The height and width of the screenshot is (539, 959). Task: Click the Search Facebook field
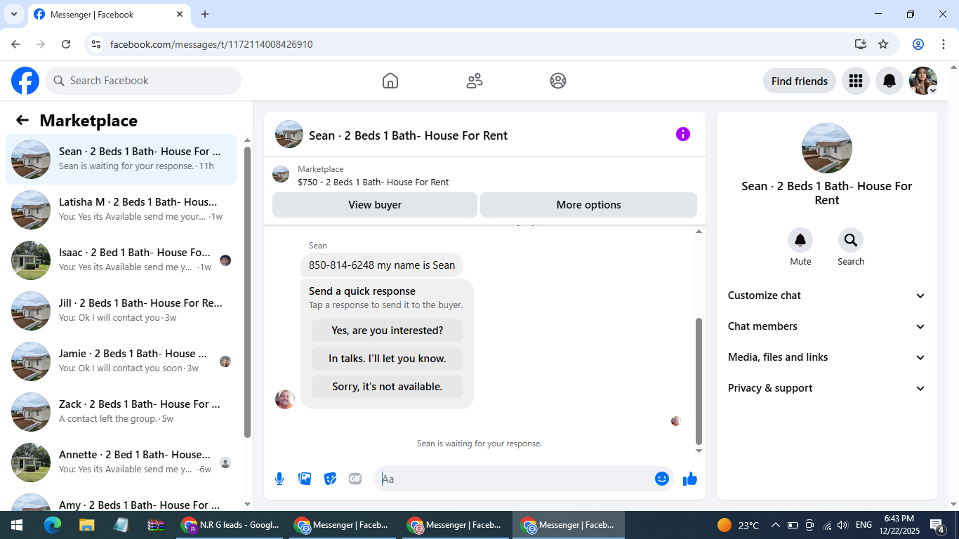coord(143,81)
